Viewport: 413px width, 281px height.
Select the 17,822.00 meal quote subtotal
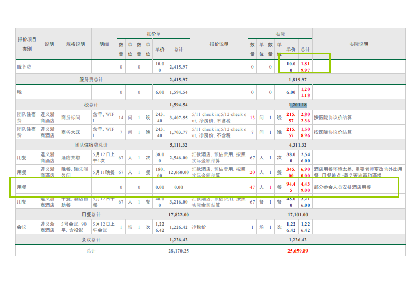(x=178, y=215)
